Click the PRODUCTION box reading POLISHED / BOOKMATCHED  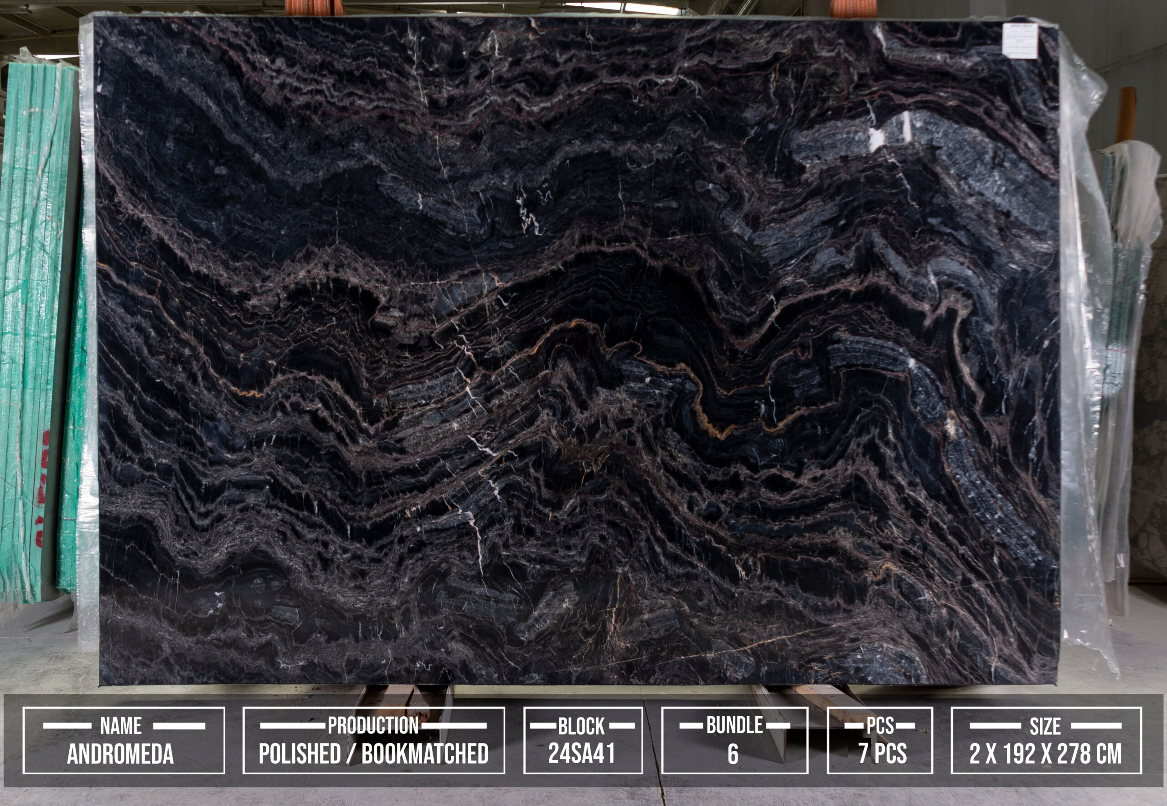[373, 740]
